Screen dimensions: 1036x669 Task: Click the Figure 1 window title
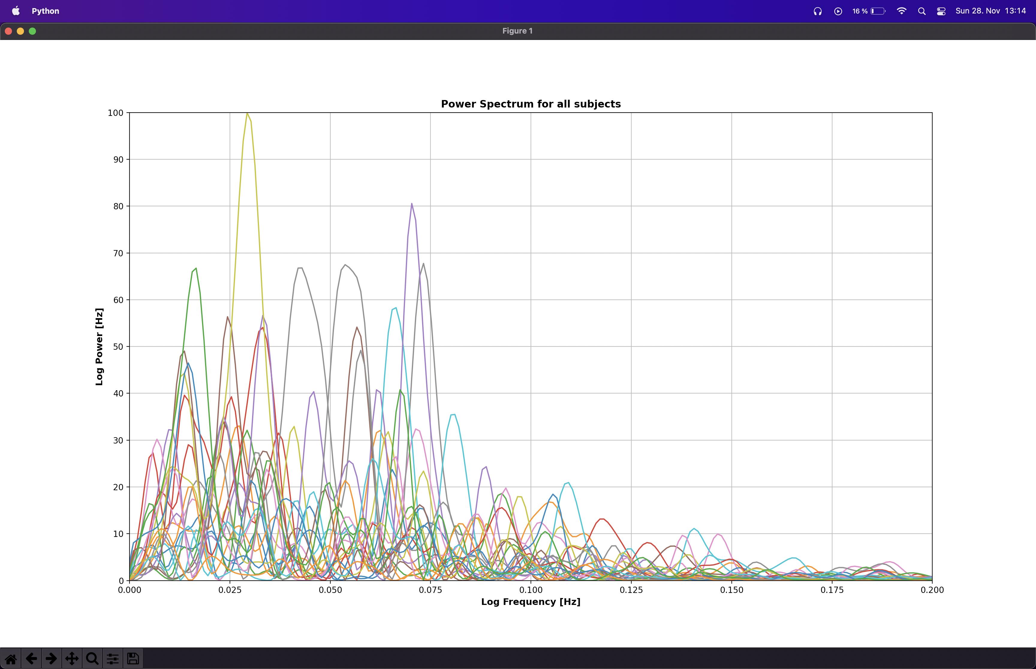[x=517, y=31]
